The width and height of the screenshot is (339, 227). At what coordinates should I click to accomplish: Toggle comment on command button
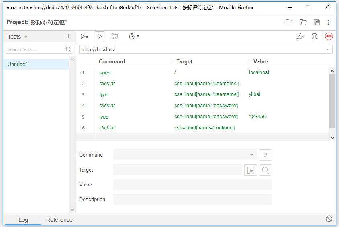(265, 155)
